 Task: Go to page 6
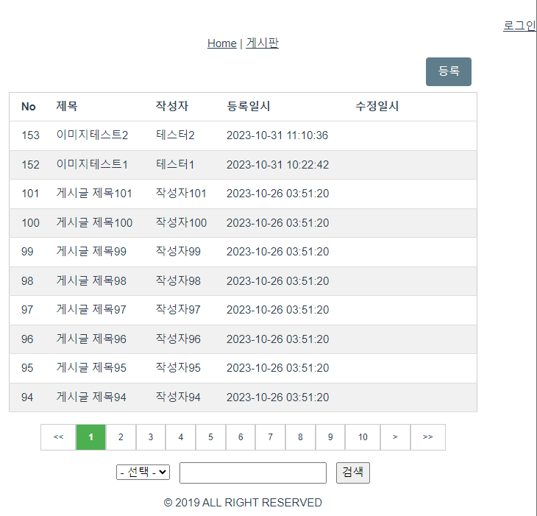pos(241,437)
